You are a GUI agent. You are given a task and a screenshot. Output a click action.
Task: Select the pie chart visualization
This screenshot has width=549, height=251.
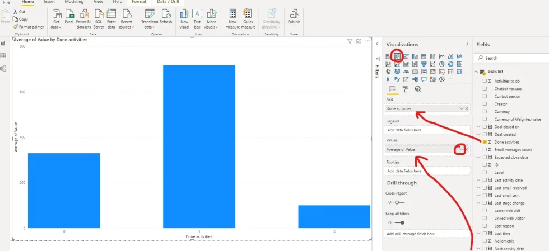(x=441, y=64)
